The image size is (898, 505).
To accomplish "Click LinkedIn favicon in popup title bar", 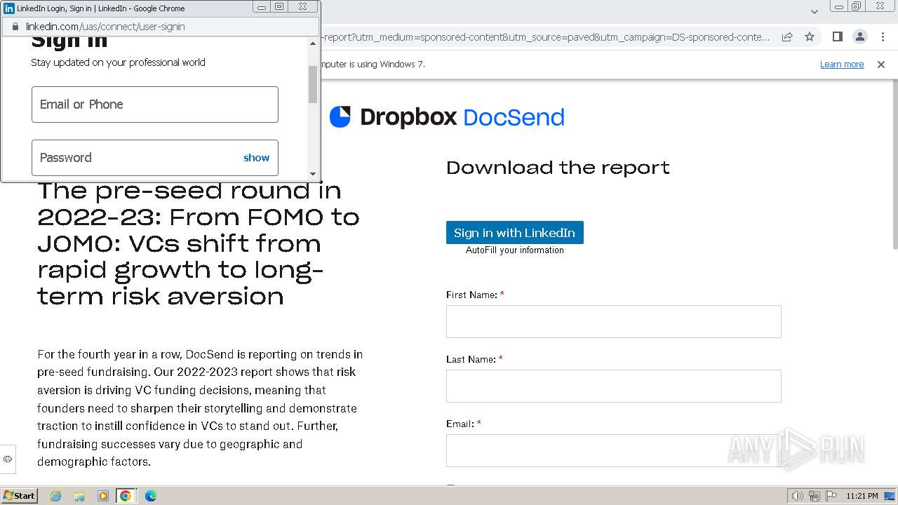I will pyautogui.click(x=9, y=8).
